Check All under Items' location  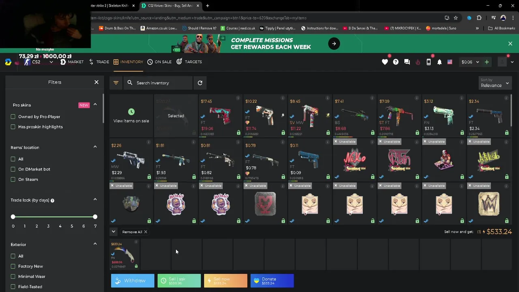[13, 159]
